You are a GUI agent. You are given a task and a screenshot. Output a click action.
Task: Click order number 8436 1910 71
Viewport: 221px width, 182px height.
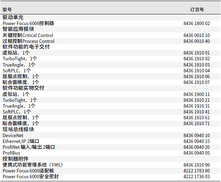click(197, 123)
